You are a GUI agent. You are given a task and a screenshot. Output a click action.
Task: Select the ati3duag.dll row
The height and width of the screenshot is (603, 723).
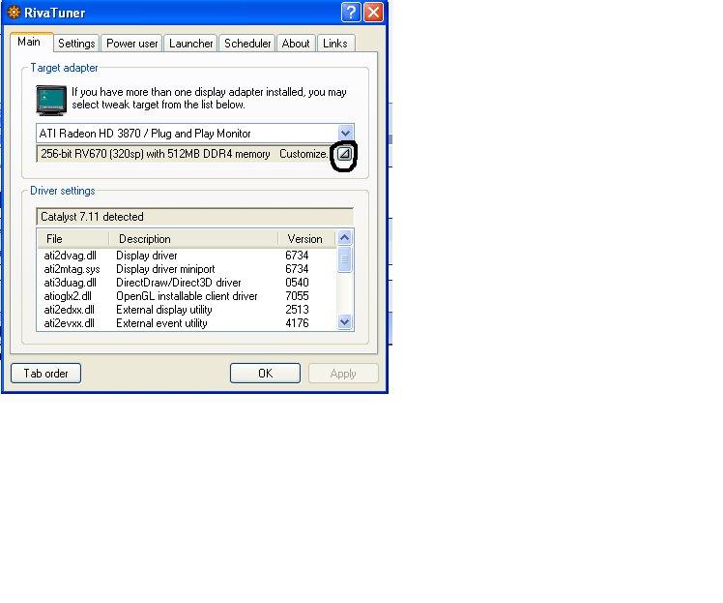187,283
